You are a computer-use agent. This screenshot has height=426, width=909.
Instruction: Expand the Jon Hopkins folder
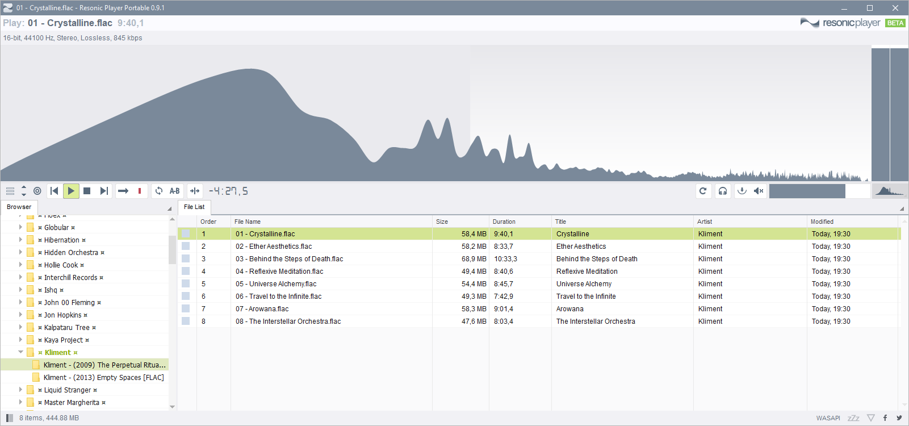[x=20, y=315]
